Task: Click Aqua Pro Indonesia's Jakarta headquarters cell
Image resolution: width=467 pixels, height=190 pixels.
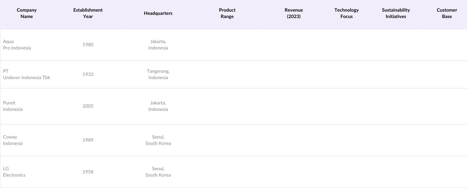Action: click(158, 45)
